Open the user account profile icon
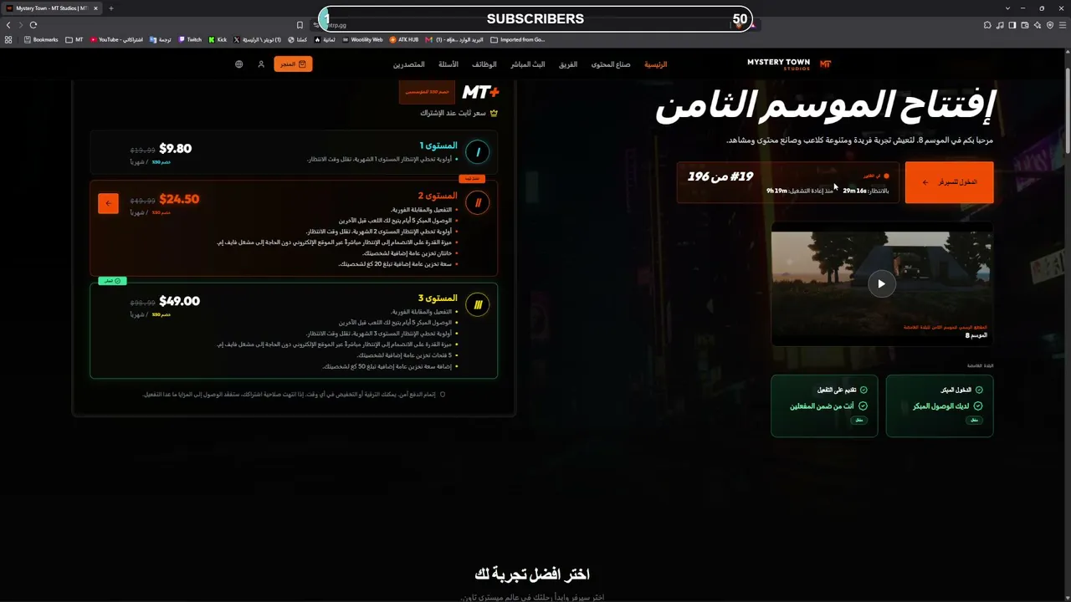 click(261, 64)
